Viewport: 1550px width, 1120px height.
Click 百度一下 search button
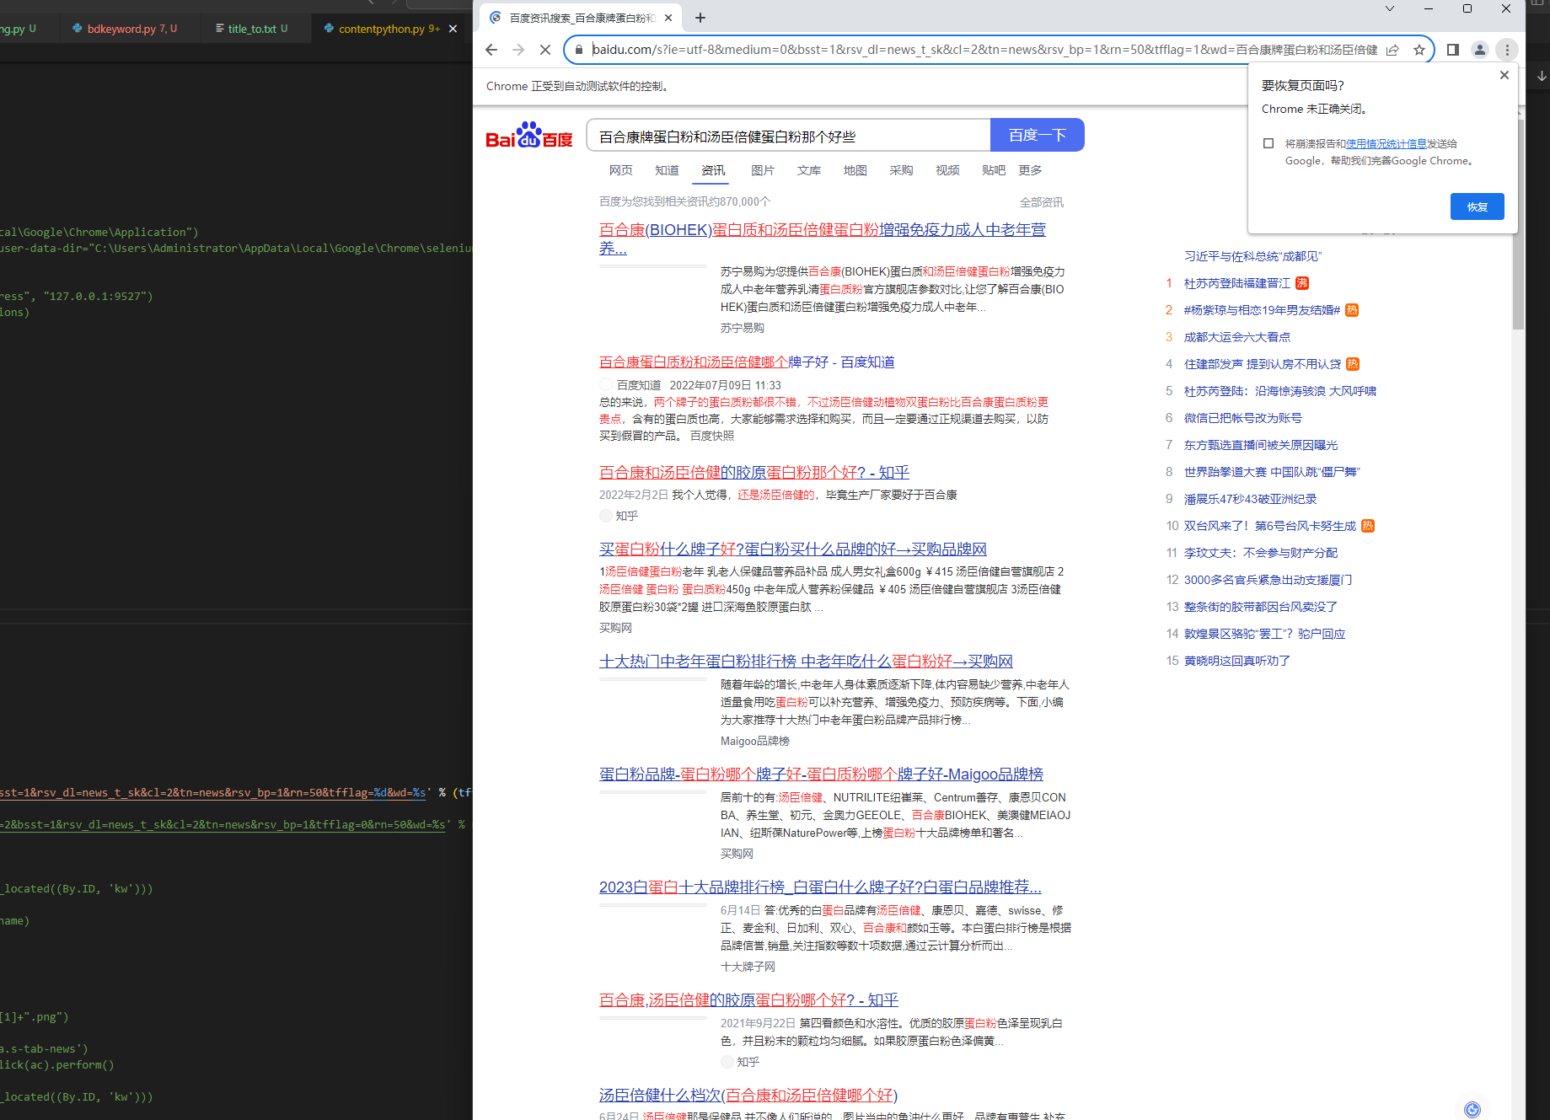pos(1038,135)
